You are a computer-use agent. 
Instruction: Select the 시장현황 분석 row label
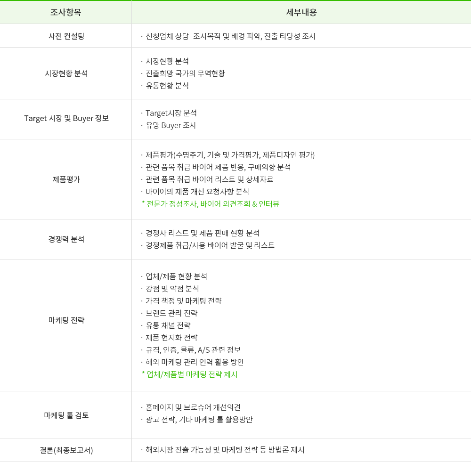pos(66,73)
